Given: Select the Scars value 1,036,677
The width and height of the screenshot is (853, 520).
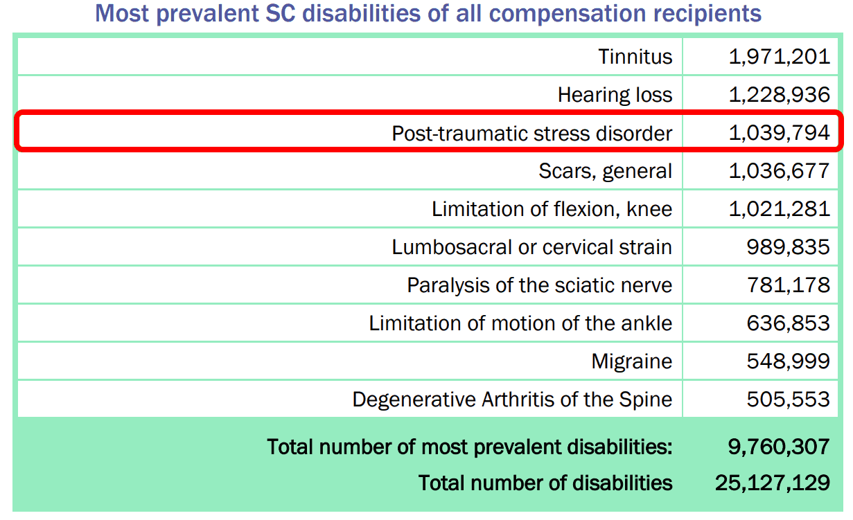Looking at the screenshot, I should tap(779, 171).
